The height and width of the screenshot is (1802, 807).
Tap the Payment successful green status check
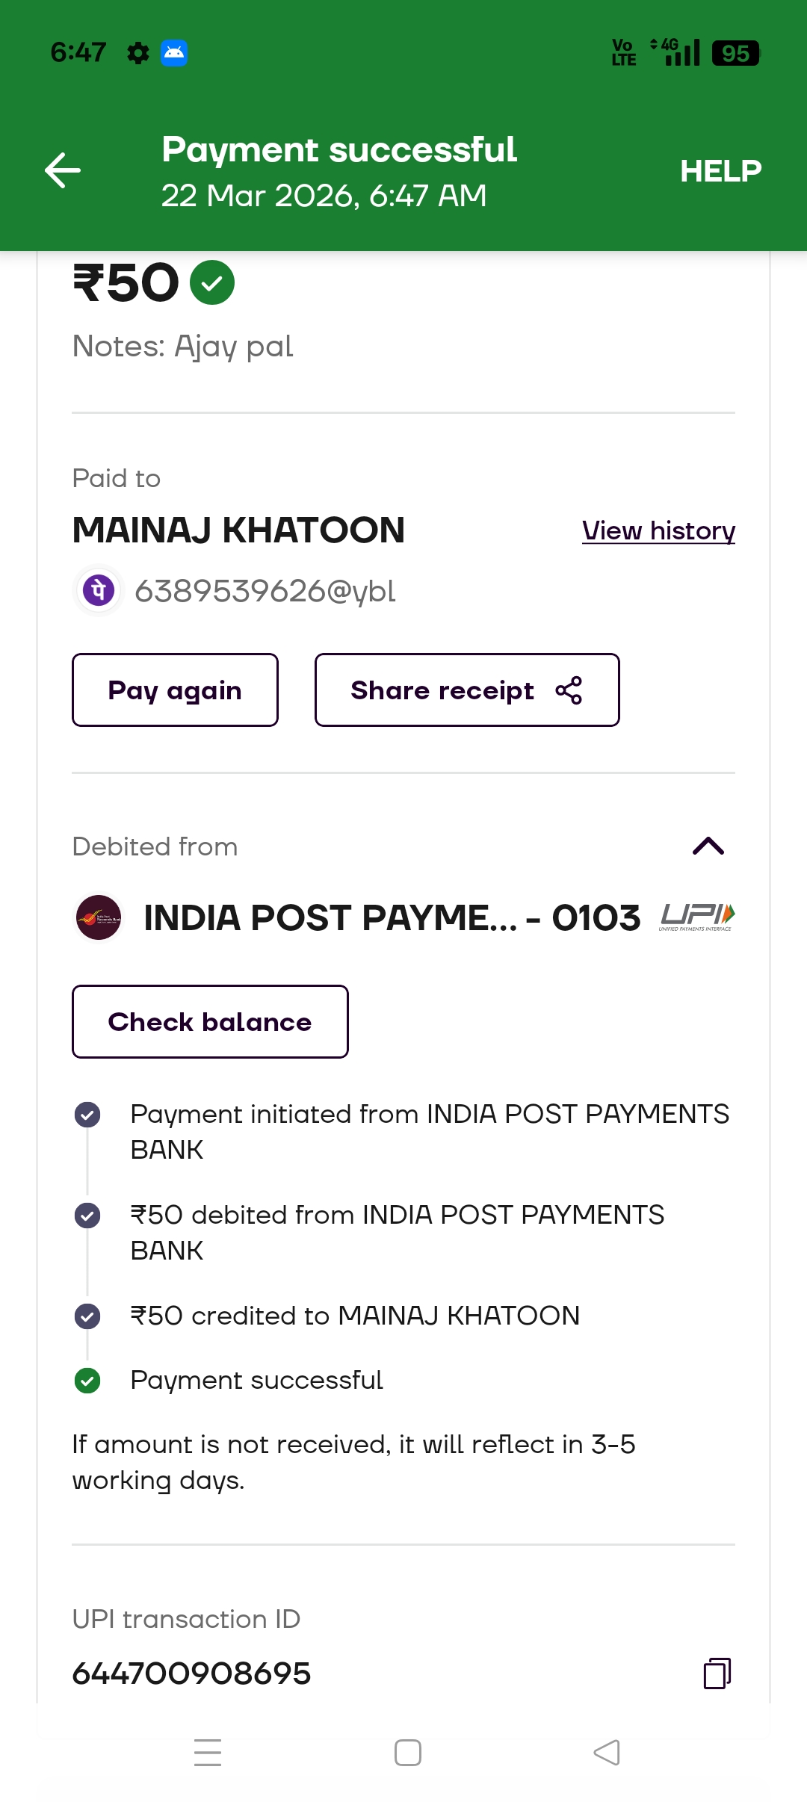[87, 1381]
